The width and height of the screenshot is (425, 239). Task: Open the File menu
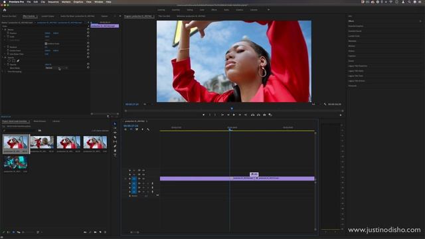point(29,2)
